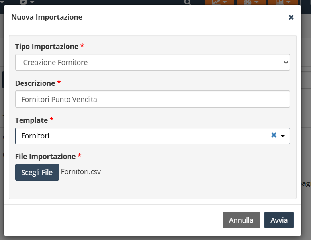This screenshot has height=240, width=311.
Task: Click the search magnifier in top bar
Action: coord(188,2)
